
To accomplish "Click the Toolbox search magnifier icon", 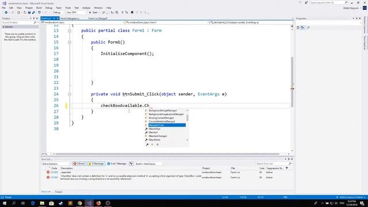I will click(x=35, y=22).
